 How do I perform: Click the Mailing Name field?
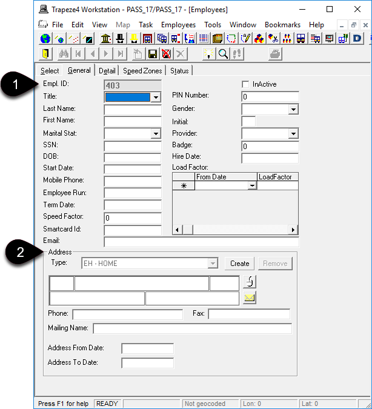pos(193,328)
